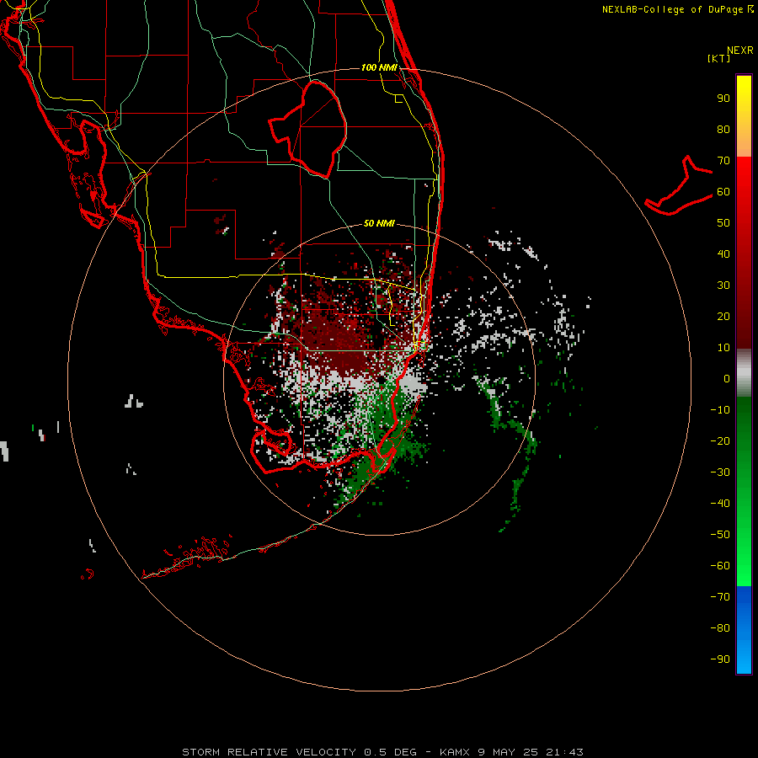Screen dimensions: 758x758
Task: Select the positive 60 scale value
Action: [723, 192]
